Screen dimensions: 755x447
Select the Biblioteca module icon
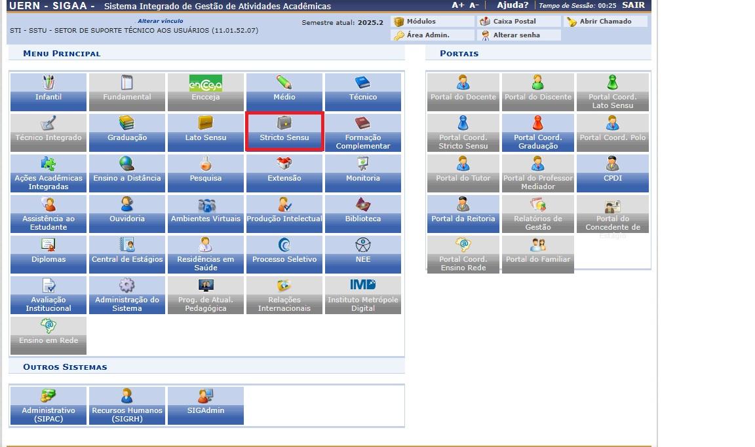362,213
